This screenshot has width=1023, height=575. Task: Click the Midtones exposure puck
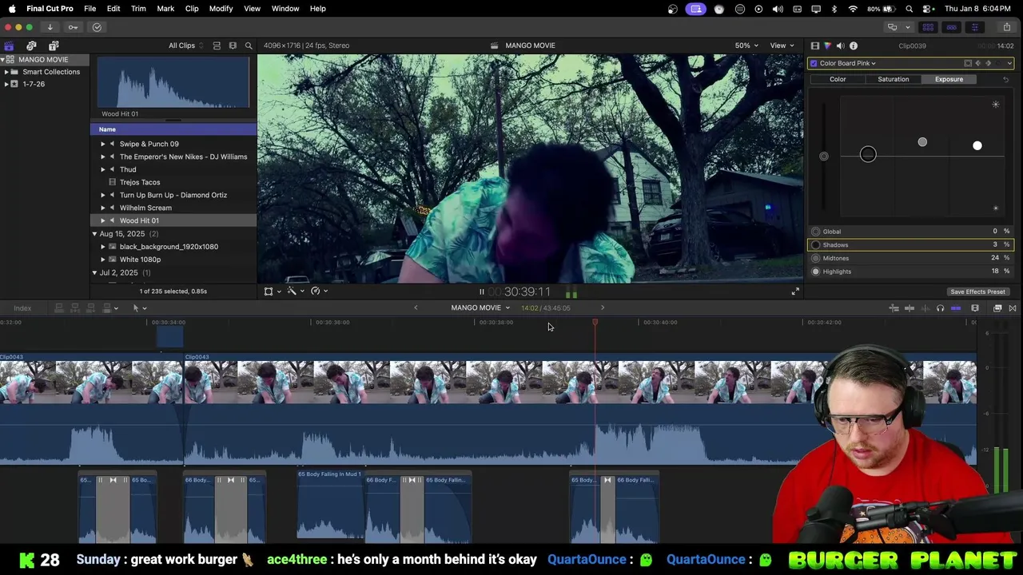click(922, 143)
